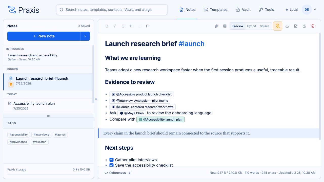The image size is (324, 182).
Task: Open Launch research and accessibility in-progress item
Action: coord(48,57)
